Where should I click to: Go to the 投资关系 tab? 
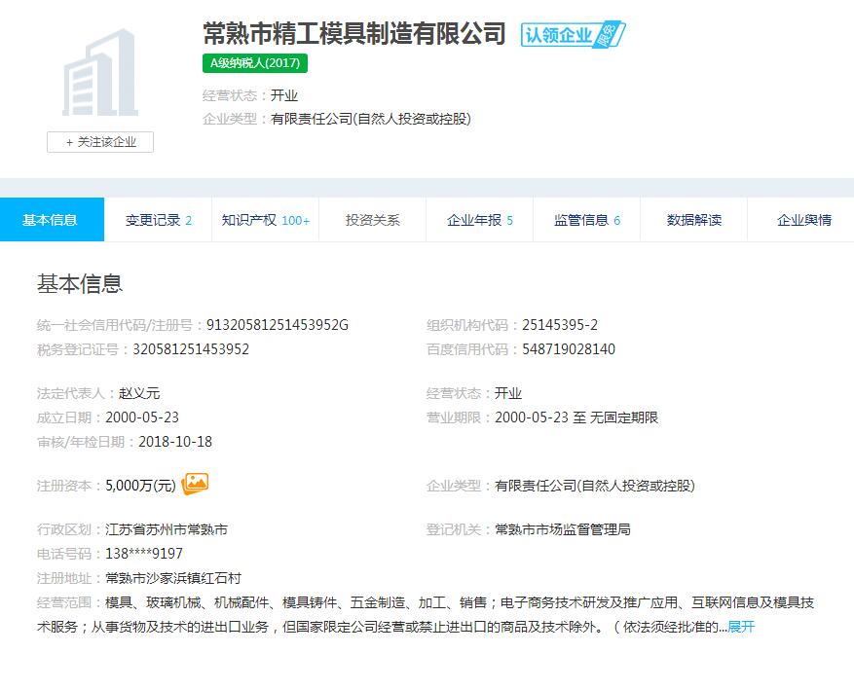pos(373,220)
